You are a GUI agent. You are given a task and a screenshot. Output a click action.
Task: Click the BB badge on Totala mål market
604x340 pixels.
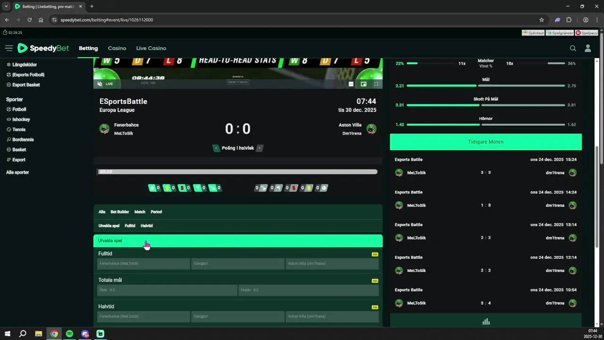pyautogui.click(x=375, y=280)
